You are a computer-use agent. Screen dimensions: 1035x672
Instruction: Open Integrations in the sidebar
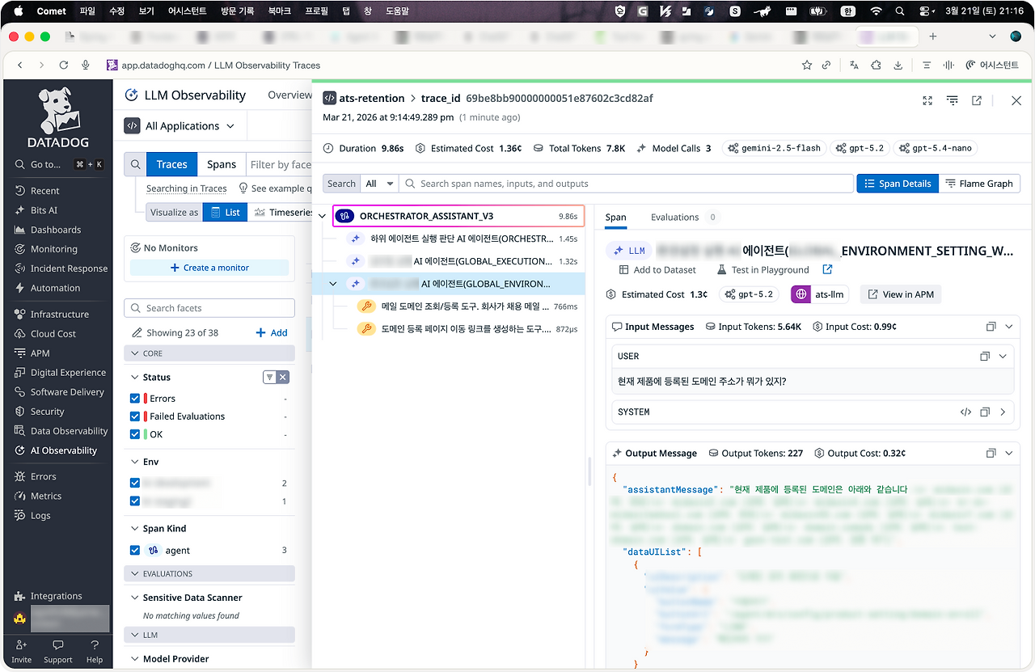coord(56,596)
